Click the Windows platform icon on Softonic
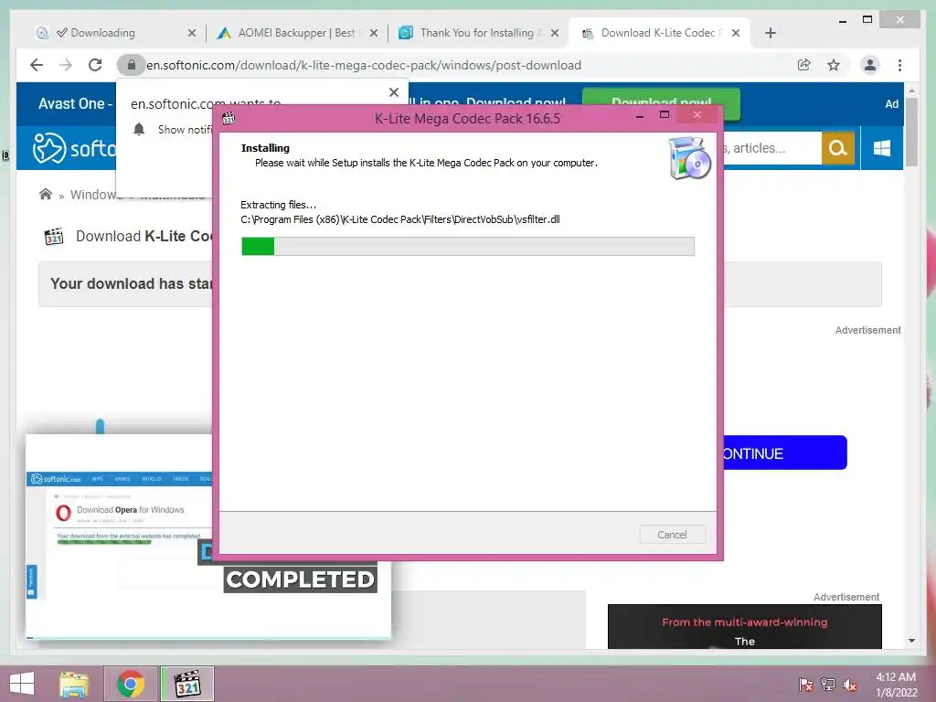This screenshot has width=936, height=702. coord(882,148)
